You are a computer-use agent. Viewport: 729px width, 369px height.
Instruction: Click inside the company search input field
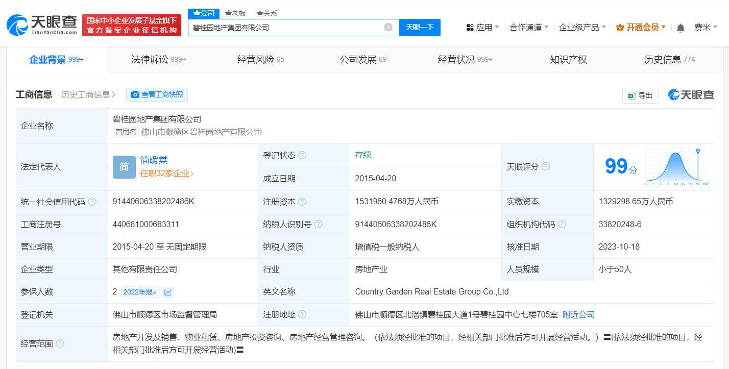286,27
